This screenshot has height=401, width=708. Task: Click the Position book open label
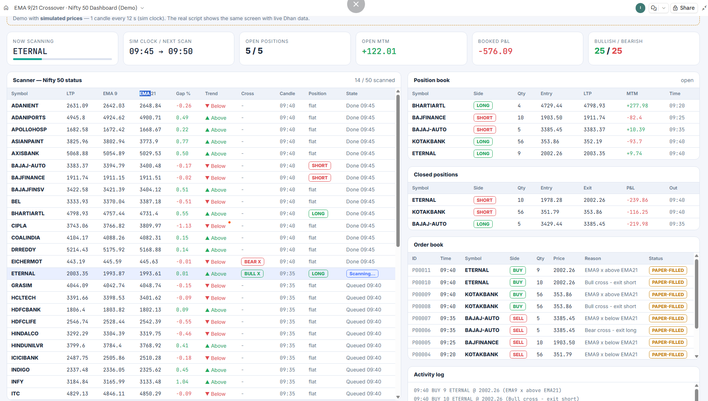687,80
